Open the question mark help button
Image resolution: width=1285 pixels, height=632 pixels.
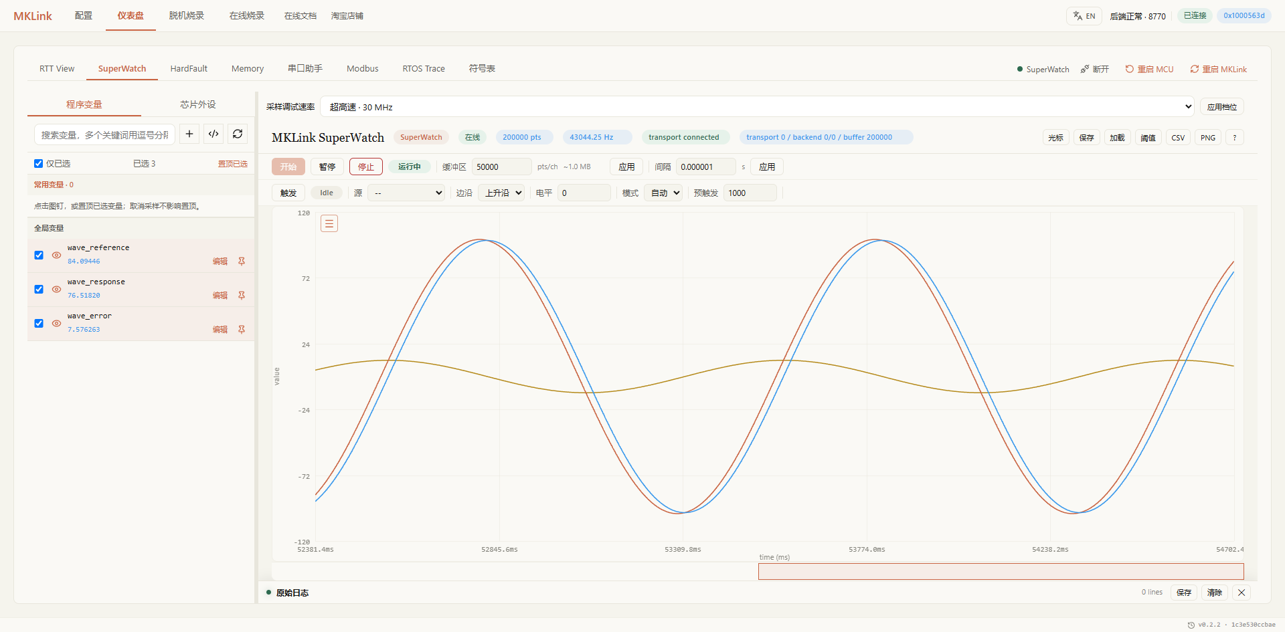click(x=1235, y=138)
